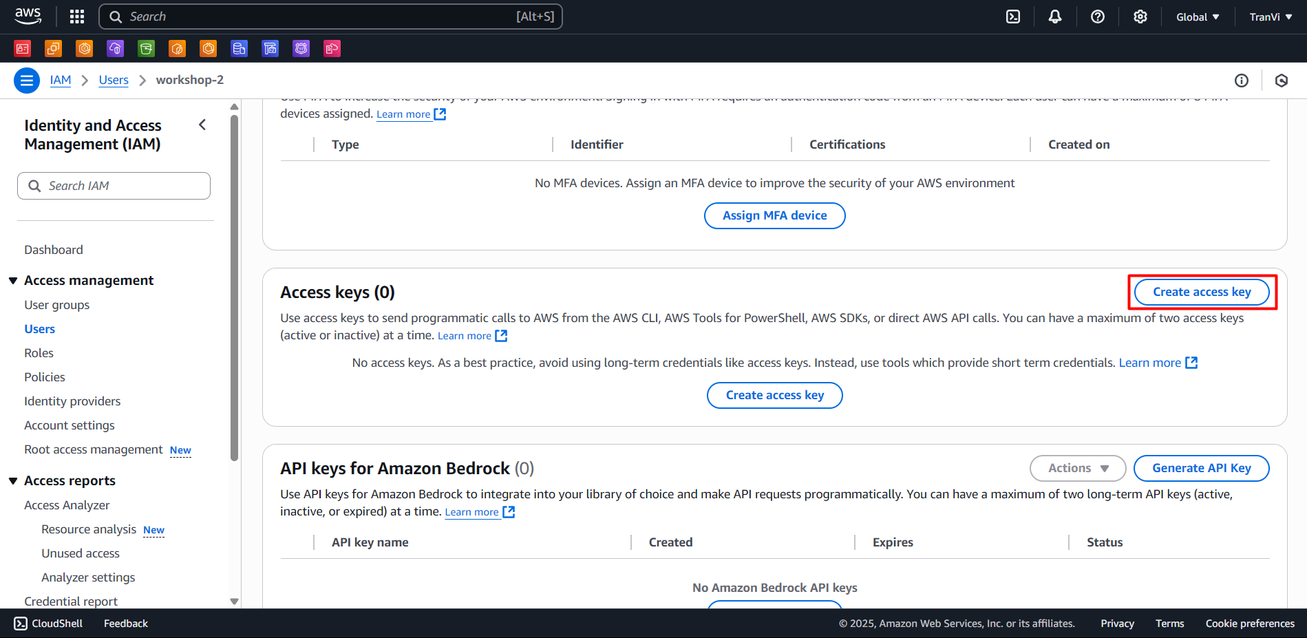Open the blue database service icon in the favorites bar

coord(239,48)
